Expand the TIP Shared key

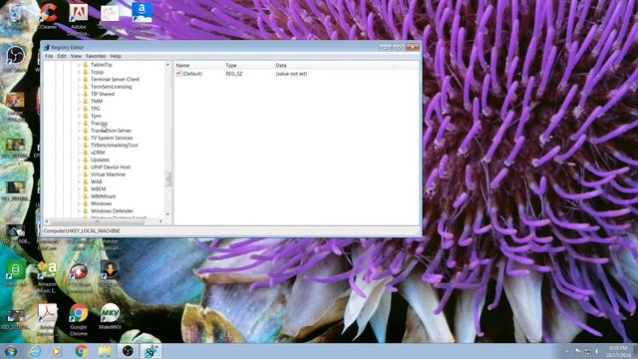[x=79, y=94]
